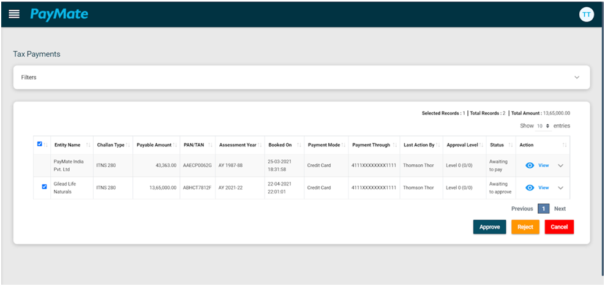Sort by Booked On column arrows
Image resolution: width=605 pixels, height=286 pixels.
click(299, 145)
